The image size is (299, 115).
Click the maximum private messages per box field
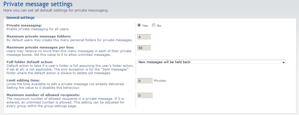(144, 48)
